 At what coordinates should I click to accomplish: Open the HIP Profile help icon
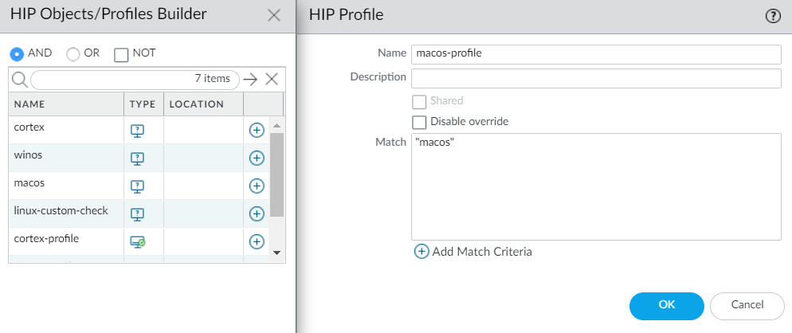[x=772, y=16]
